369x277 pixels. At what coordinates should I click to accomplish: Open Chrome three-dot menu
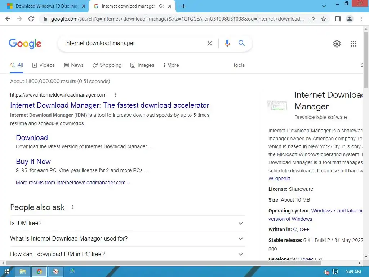tap(361, 19)
